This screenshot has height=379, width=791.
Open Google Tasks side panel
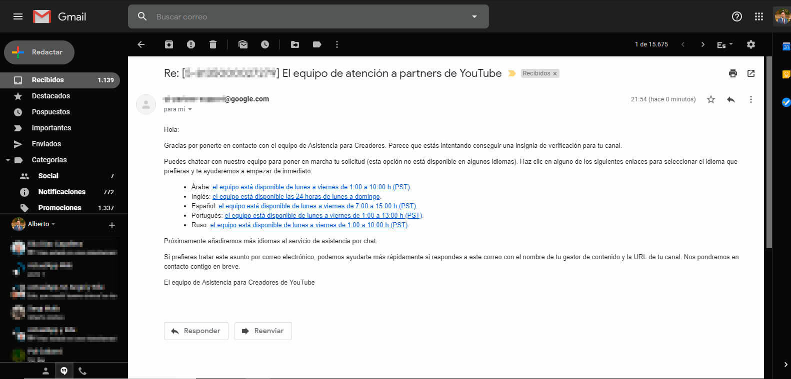coord(786,102)
